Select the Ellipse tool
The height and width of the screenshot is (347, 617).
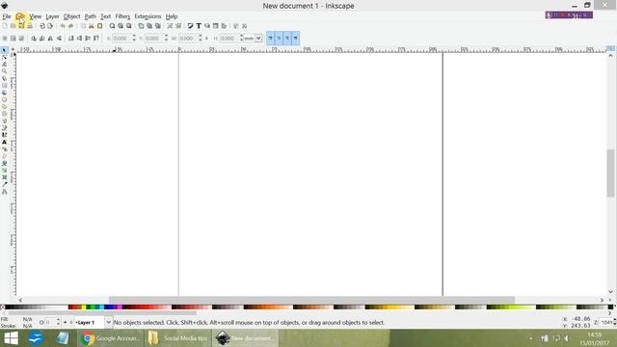point(4,99)
